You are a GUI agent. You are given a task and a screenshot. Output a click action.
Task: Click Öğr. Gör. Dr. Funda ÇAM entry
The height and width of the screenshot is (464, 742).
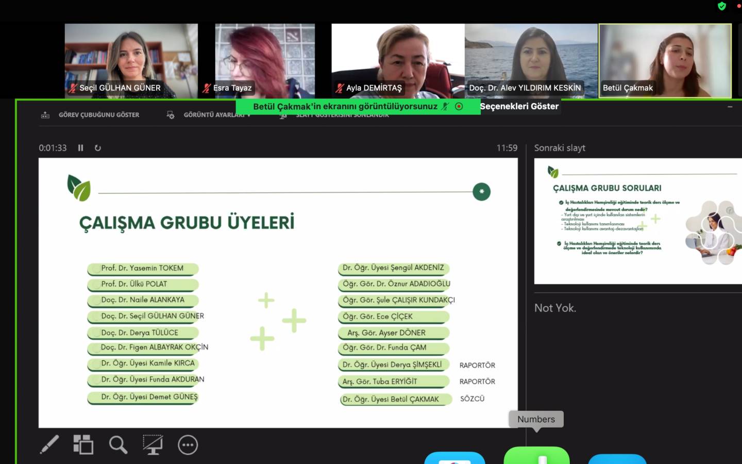(394, 348)
